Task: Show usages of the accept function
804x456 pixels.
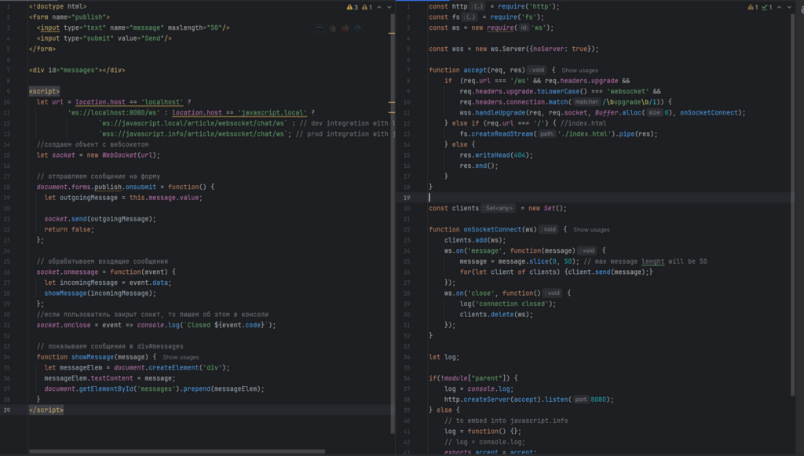Action: (x=579, y=70)
